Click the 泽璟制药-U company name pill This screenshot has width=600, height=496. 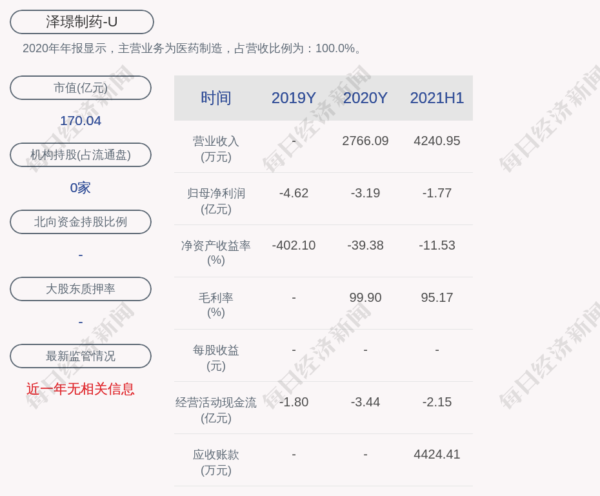tap(82, 22)
